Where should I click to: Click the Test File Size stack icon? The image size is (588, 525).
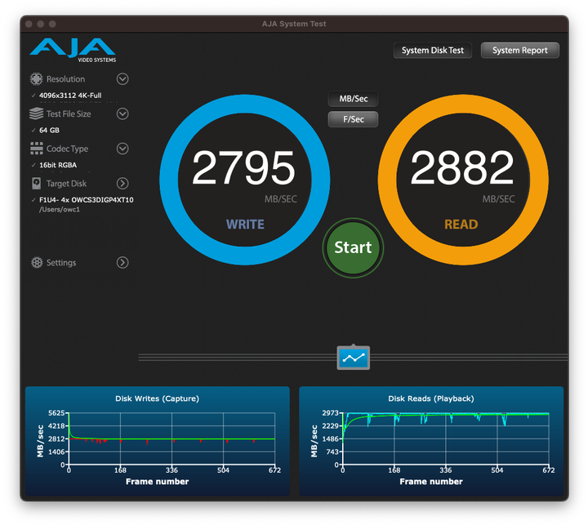tap(36, 114)
